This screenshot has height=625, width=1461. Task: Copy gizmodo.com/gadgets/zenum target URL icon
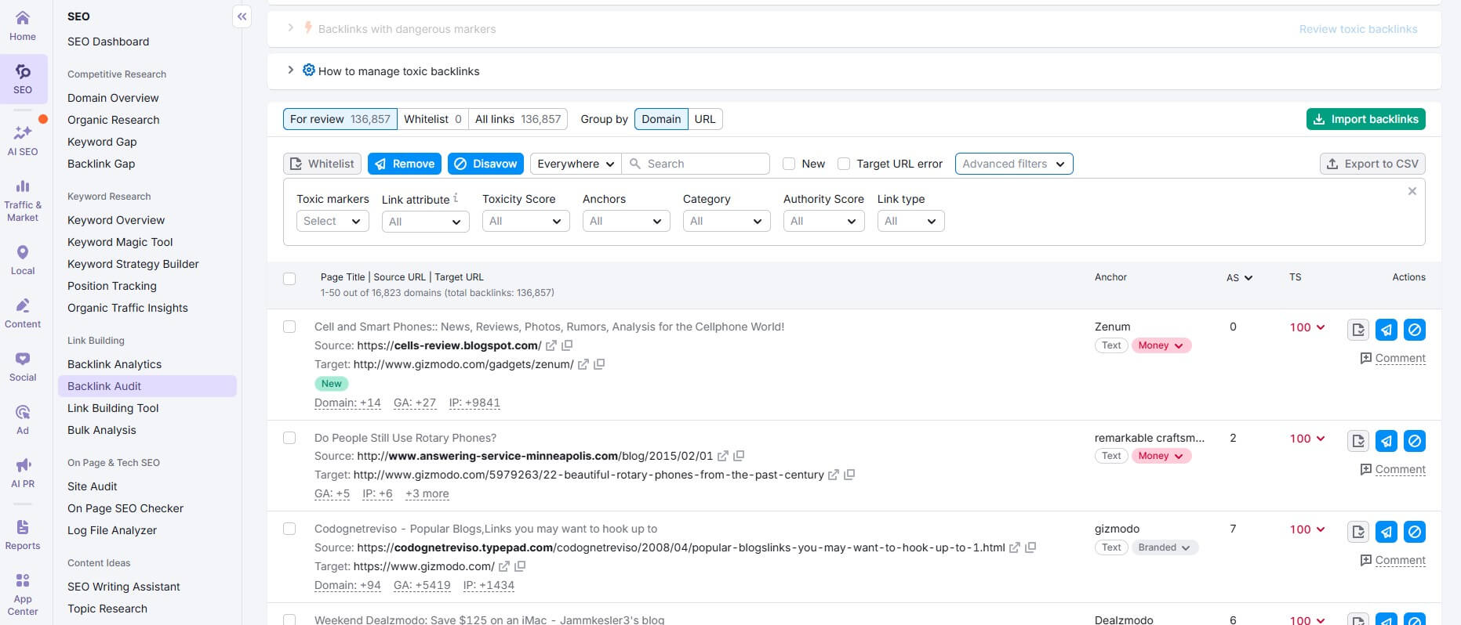coord(599,364)
